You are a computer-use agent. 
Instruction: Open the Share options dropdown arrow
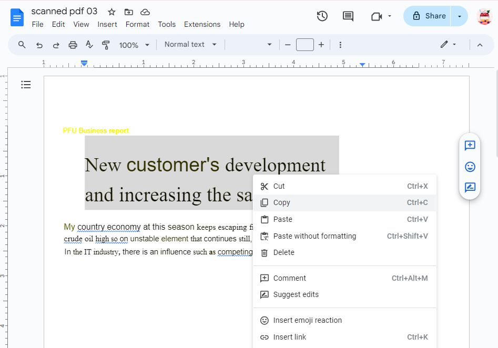[459, 16]
